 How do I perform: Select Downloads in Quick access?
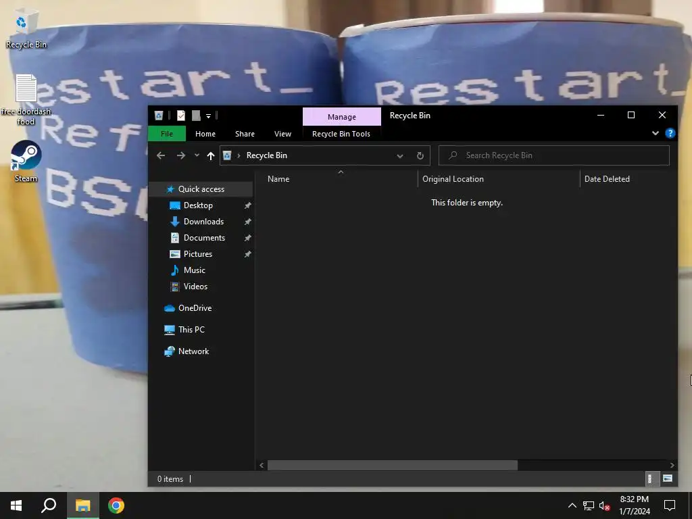203,222
